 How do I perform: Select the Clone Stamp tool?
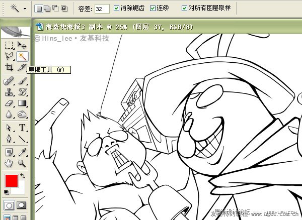[9, 92]
